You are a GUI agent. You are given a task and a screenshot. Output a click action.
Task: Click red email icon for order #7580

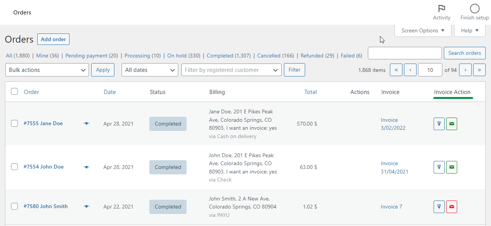pos(451,207)
